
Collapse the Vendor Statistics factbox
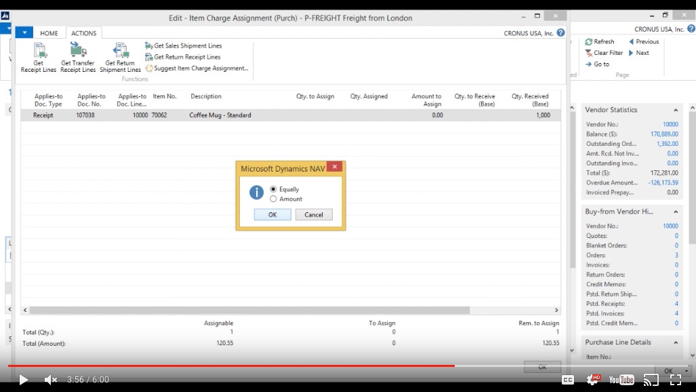point(676,110)
